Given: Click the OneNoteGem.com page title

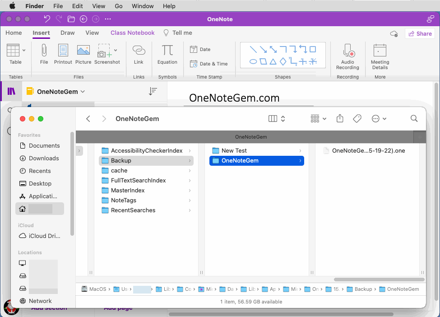Looking at the screenshot, I should 234,98.
